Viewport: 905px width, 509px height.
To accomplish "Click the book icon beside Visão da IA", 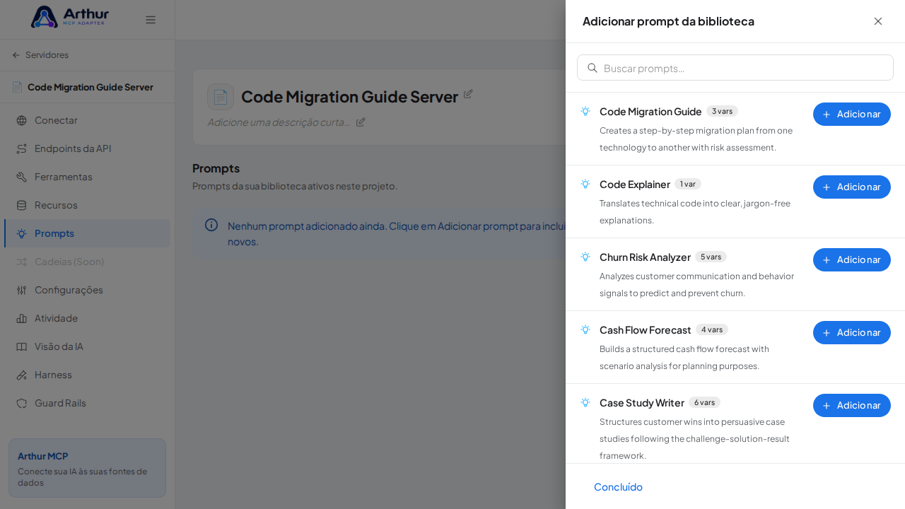I will click(21, 346).
